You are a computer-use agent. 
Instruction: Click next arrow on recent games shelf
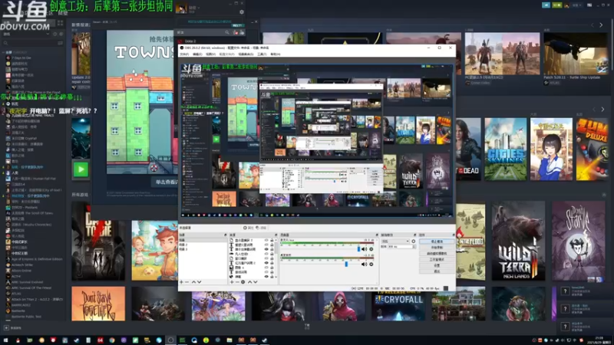[x=602, y=109]
